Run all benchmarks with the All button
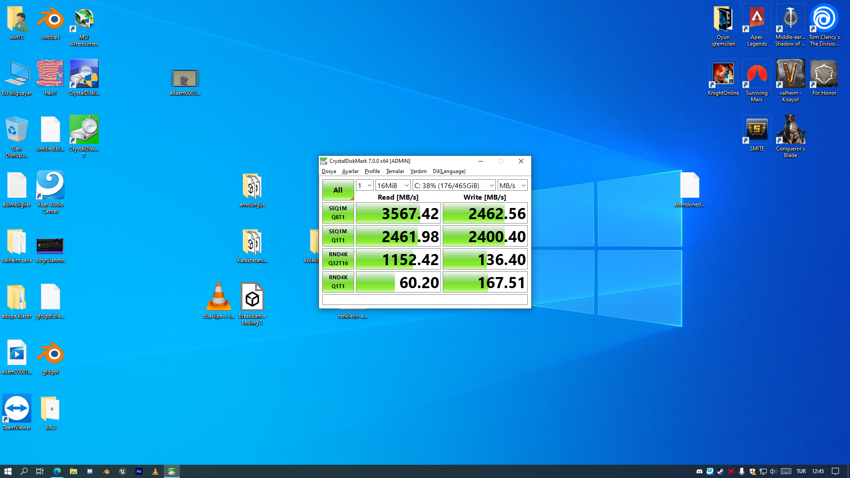 coord(338,190)
